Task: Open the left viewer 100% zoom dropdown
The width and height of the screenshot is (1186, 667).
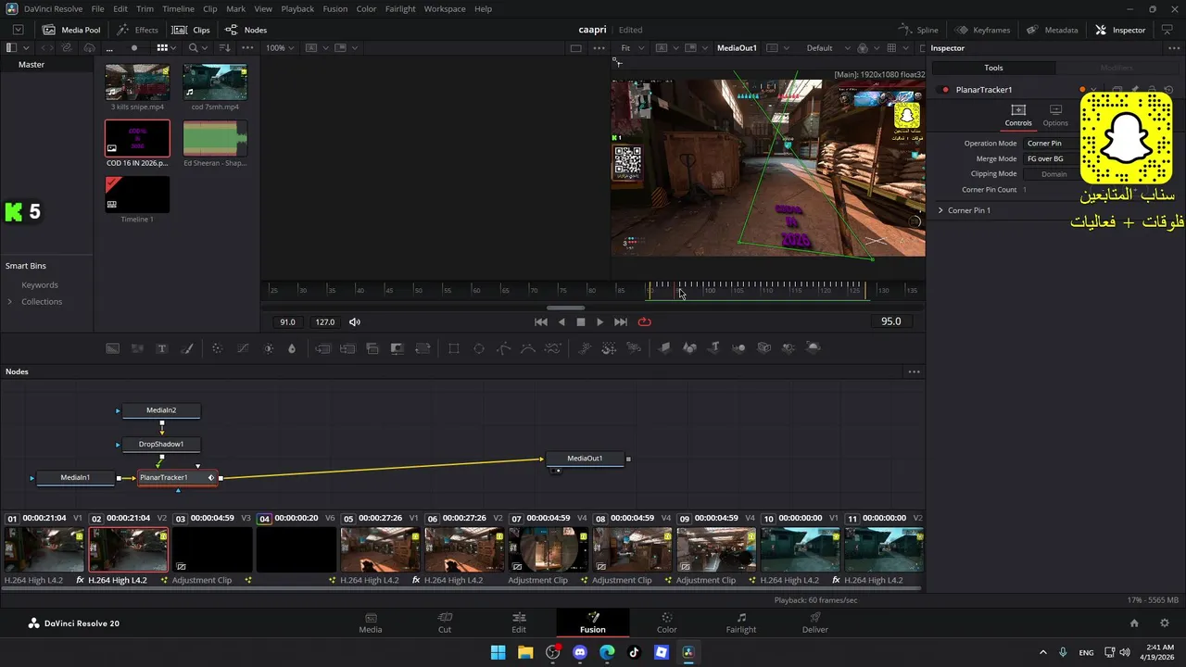Action: (280, 48)
